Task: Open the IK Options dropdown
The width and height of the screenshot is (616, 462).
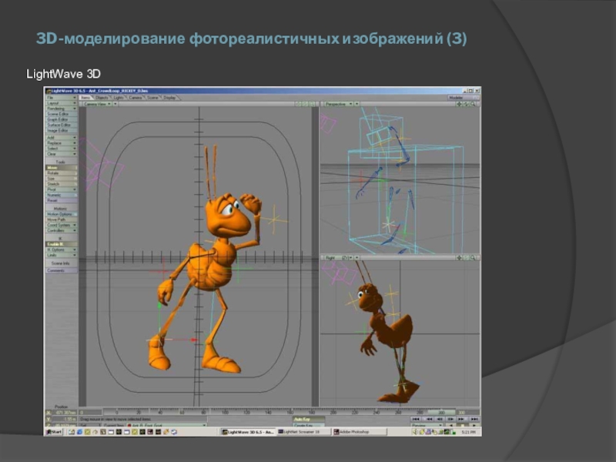Action: (62, 249)
